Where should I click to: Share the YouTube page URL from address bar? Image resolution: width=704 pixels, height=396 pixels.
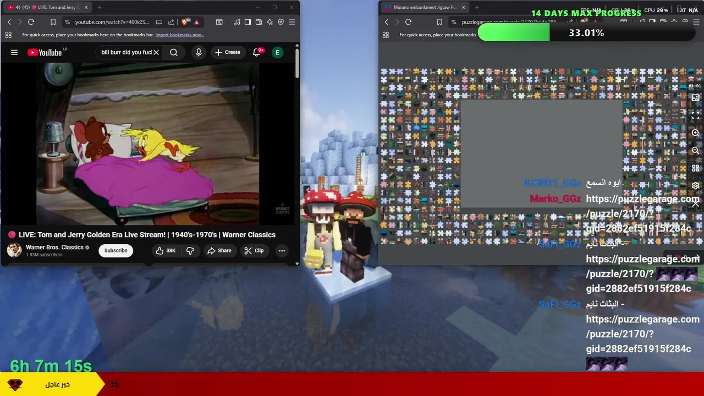click(171, 22)
